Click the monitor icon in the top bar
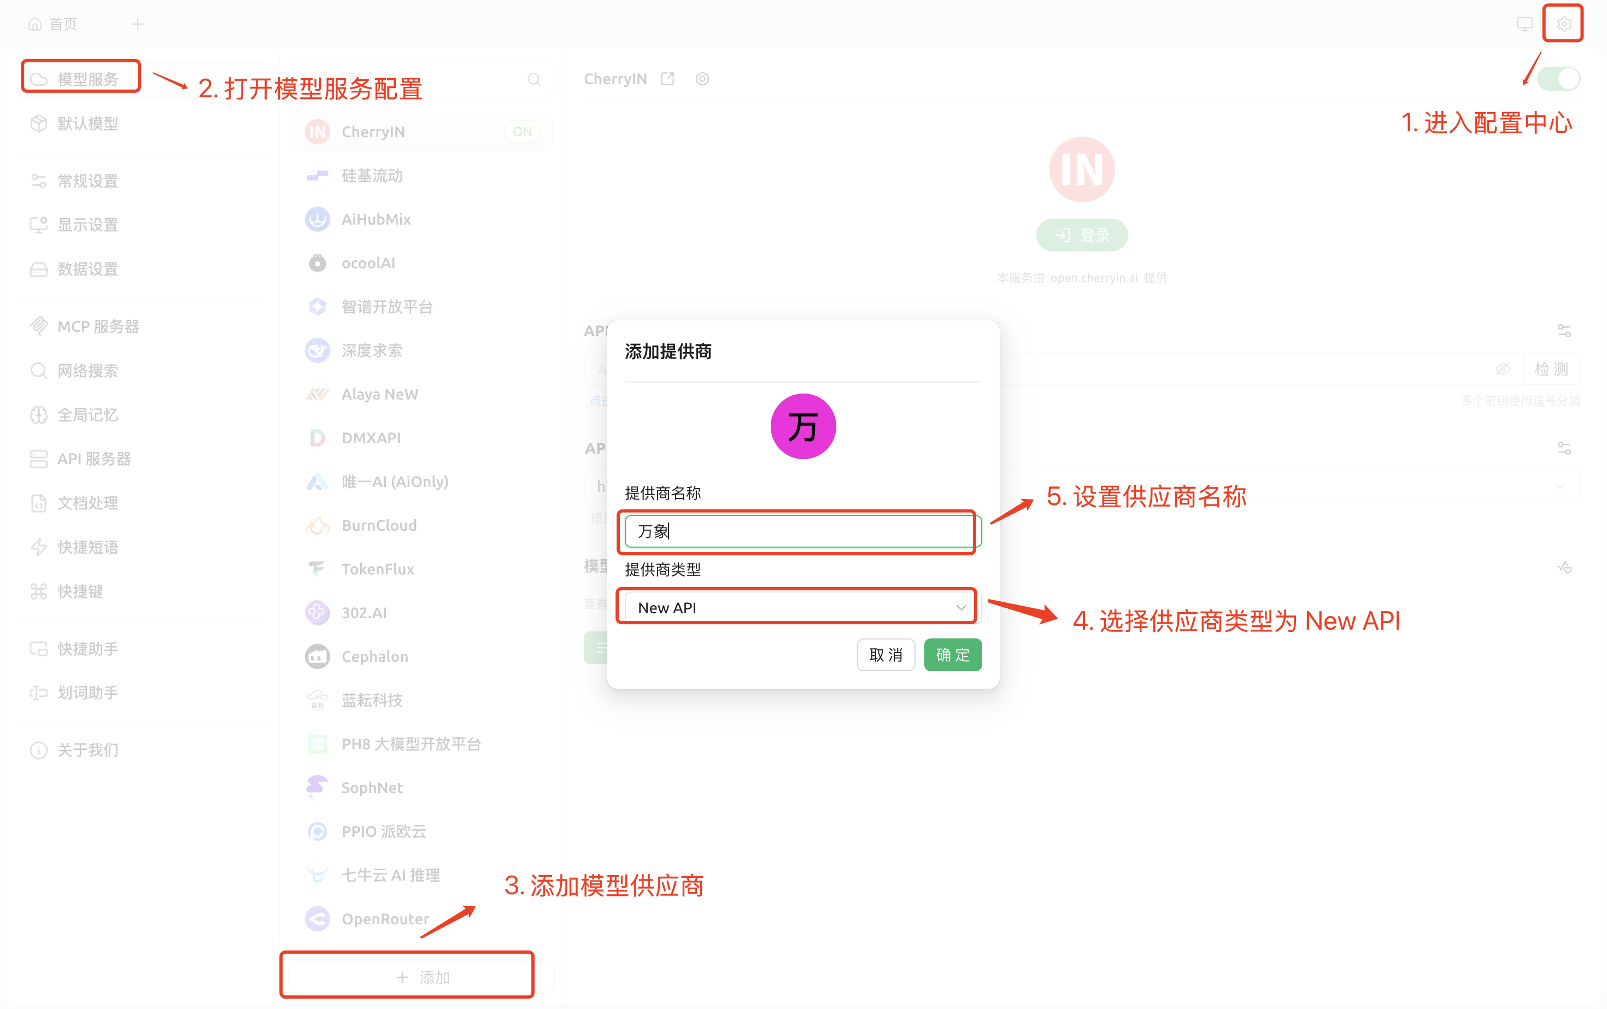 (1524, 24)
